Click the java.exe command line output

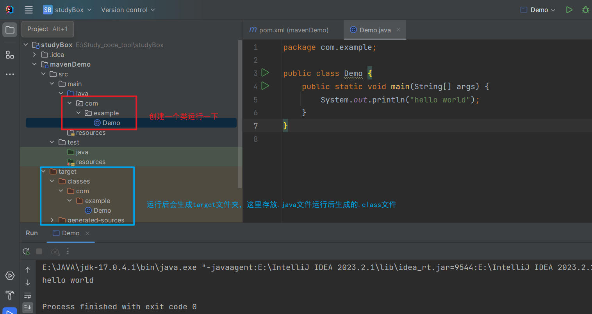pos(317,267)
